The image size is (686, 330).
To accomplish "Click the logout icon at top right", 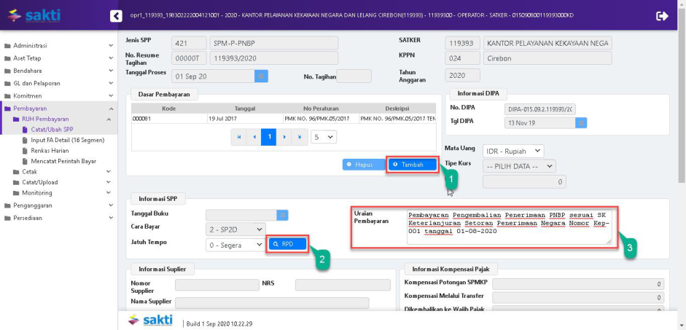I will pyautogui.click(x=662, y=15).
